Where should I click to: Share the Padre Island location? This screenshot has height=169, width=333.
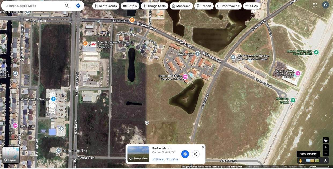point(195,154)
